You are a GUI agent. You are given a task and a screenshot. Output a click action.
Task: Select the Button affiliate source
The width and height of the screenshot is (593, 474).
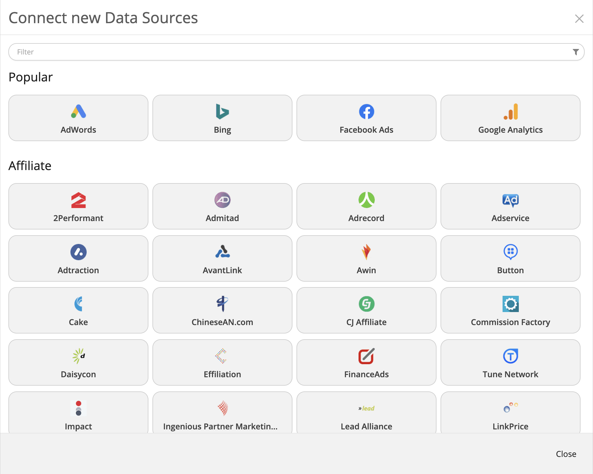[x=510, y=258]
